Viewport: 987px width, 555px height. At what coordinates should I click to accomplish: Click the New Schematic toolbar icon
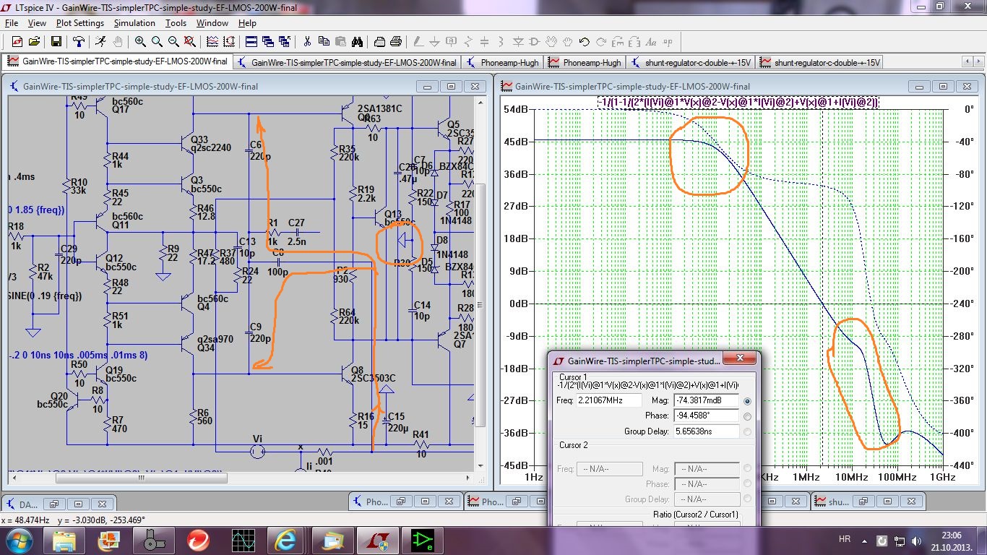click(x=16, y=42)
